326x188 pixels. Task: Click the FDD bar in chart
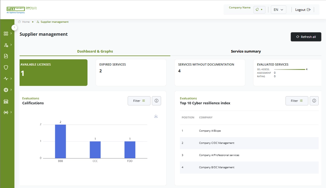click(x=130, y=150)
